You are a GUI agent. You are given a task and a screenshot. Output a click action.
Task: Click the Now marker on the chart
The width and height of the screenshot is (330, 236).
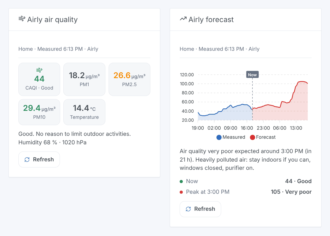coord(252,75)
